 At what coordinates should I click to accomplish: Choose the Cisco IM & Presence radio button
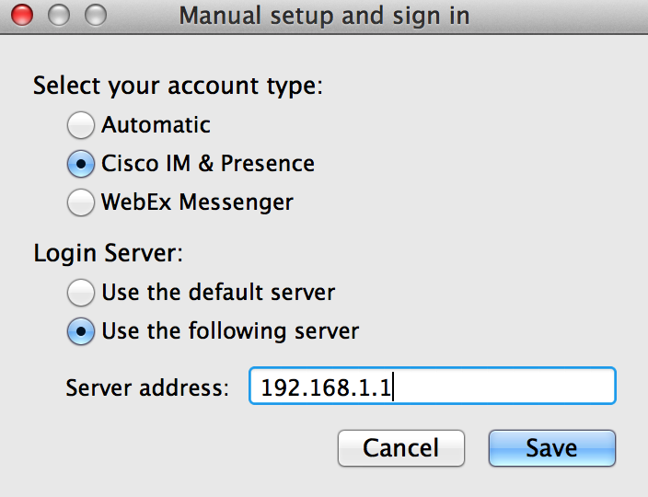(81, 164)
